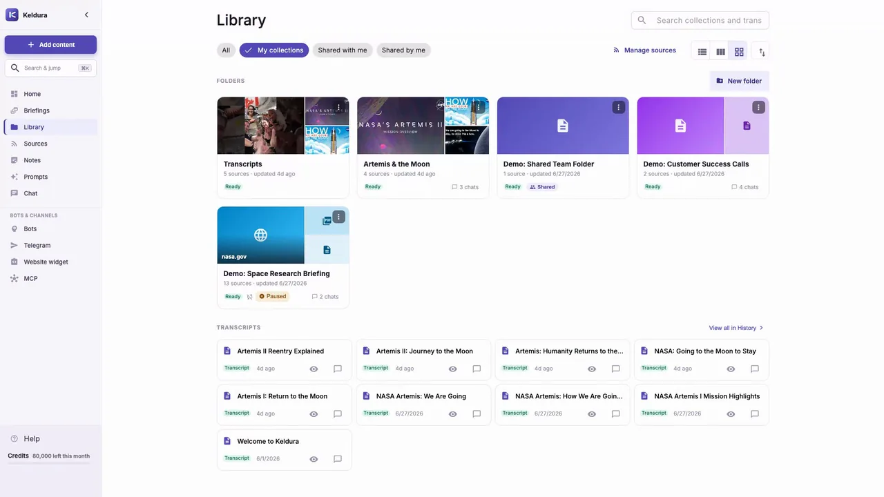
Task: Open options menu on Artemis & the Moon folder
Action: (479, 107)
